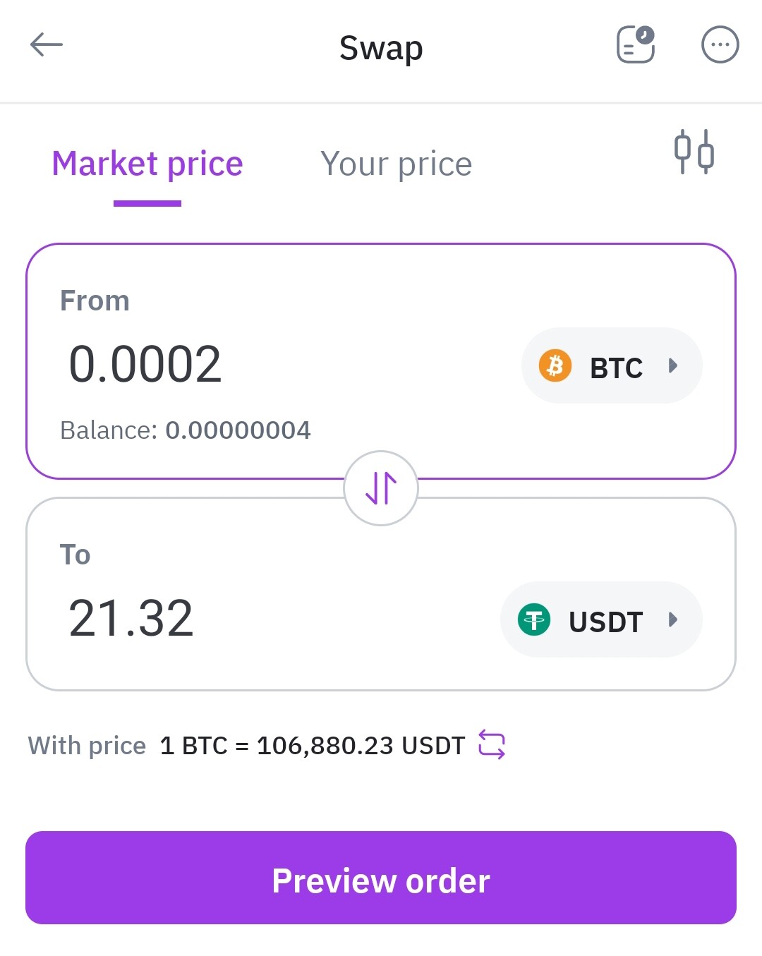The width and height of the screenshot is (762, 956).
Task: Open the USDT coin selector pill
Action: point(601,619)
